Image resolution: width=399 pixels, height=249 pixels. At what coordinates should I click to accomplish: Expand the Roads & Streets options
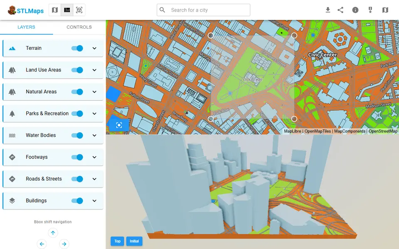94,179
